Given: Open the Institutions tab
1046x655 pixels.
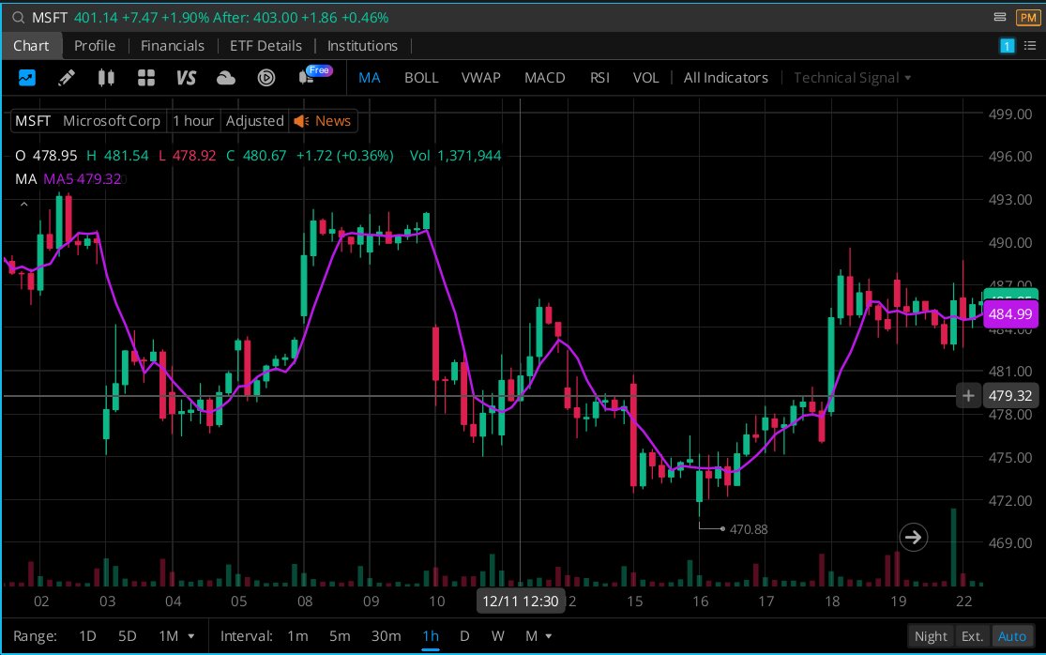Looking at the screenshot, I should [x=362, y=45].
